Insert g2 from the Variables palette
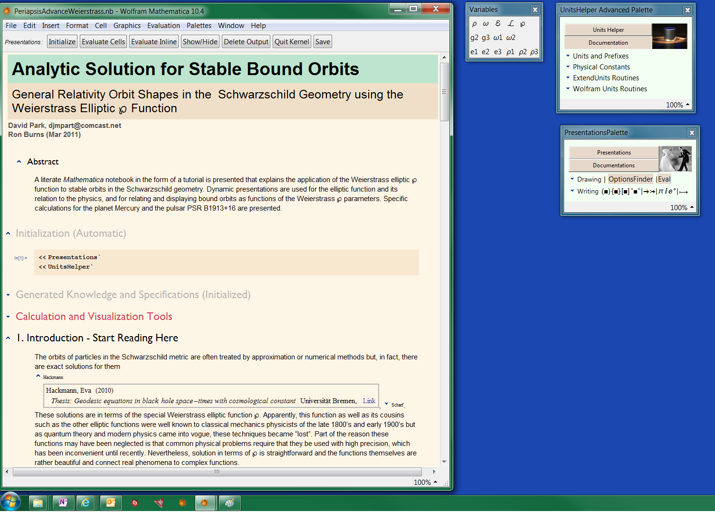Image resolution: width=715 pixels, height=512 pixels. (x=474, y=38)
